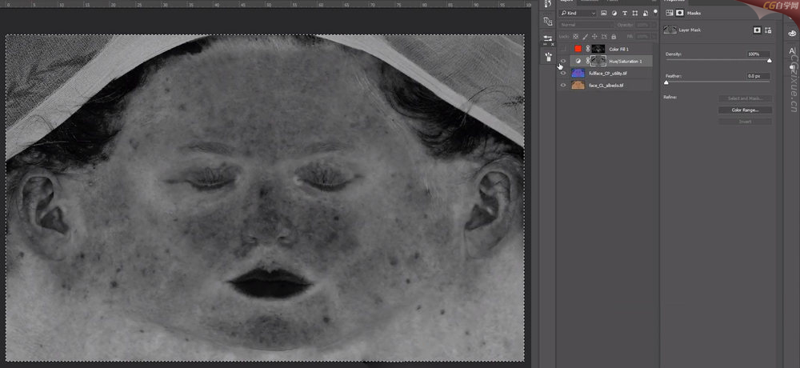Click the Hue/Saturation 1 adjustment icon
Screen dimensions: 800x368
click(578, 61)
